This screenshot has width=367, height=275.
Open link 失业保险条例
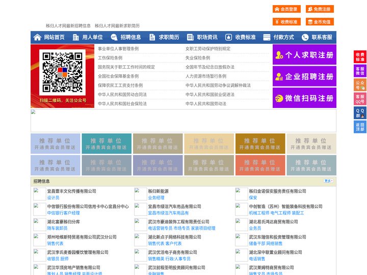tap(198, 58)
